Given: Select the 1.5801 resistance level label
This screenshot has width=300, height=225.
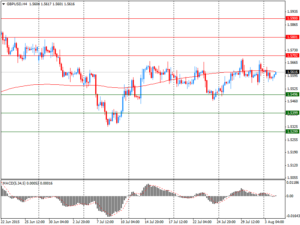Looking at the screenshot, I should coord(292,37).
